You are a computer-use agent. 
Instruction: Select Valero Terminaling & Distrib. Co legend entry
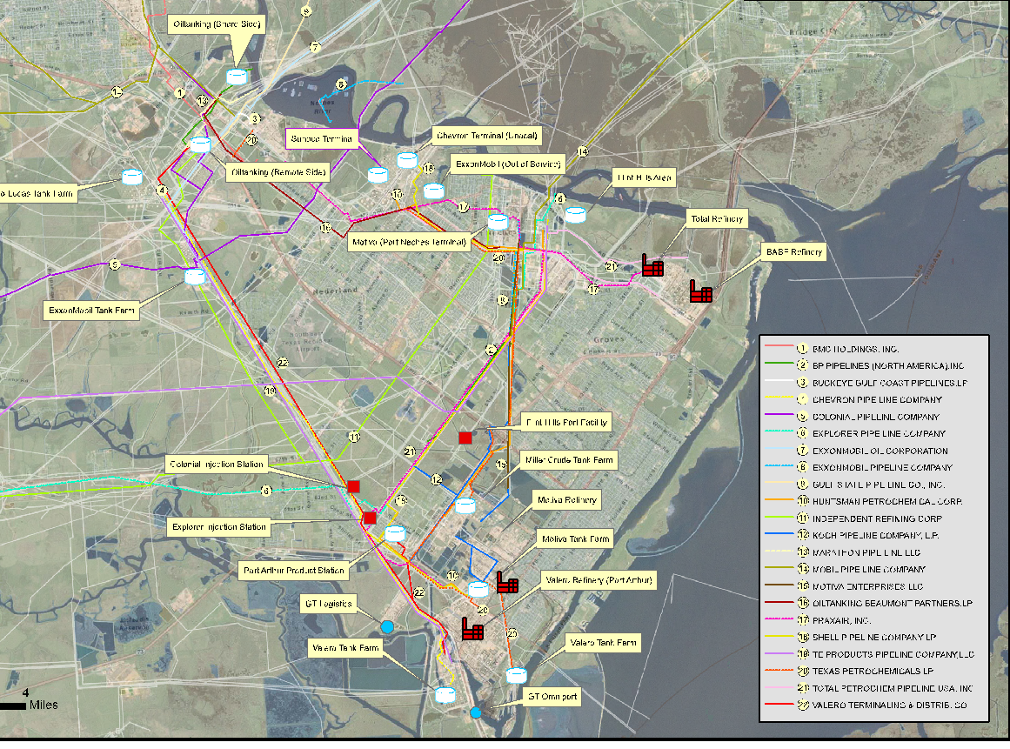tap(866, 706)
